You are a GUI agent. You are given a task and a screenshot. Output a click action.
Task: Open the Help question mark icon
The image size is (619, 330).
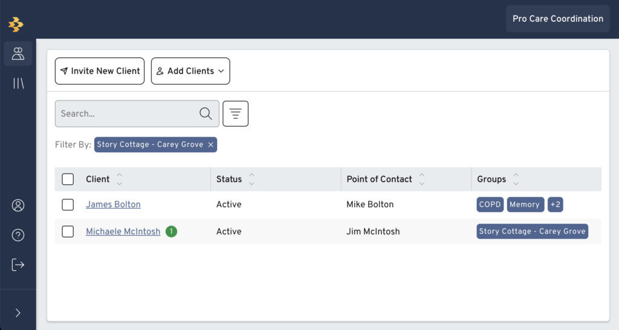18,235
